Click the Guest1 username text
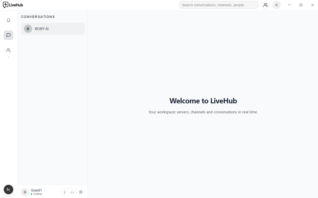Image resolution: width=318 pixels, height=198 pixels. [x=36, y=190]
